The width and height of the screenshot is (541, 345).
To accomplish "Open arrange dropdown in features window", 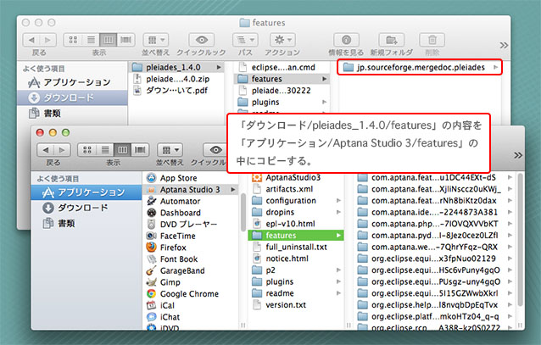I will (156, 40).
